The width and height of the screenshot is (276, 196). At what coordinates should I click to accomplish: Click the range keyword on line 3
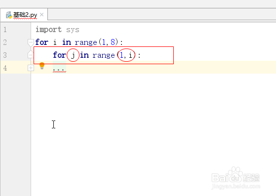click(x=104, y=56)
